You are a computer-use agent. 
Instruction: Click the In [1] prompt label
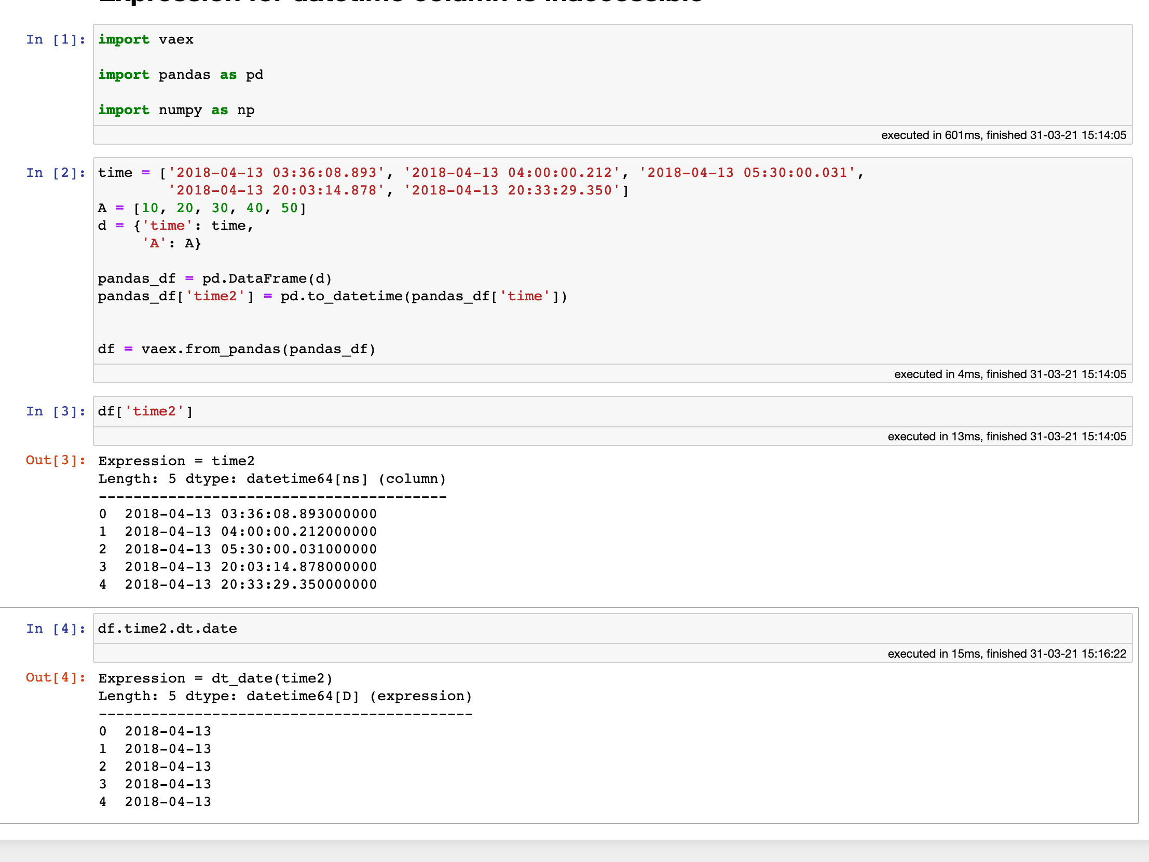tap(55, 39)
